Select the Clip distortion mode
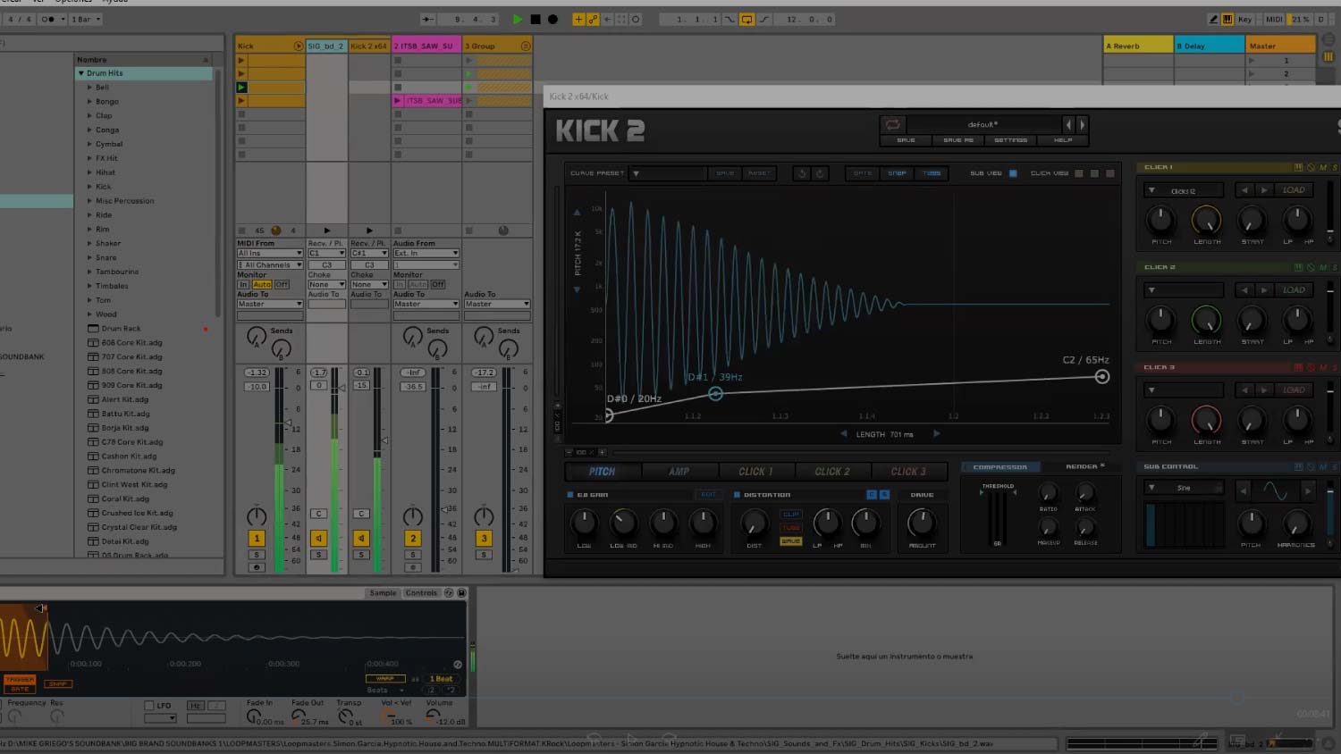 point(791,515)
